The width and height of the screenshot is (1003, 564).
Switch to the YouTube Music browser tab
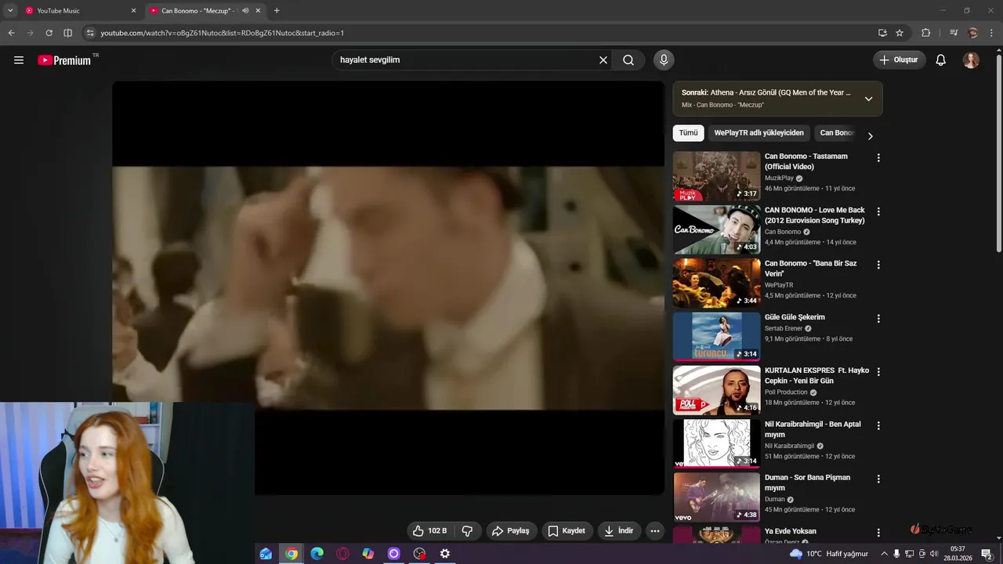coord(79,11)
